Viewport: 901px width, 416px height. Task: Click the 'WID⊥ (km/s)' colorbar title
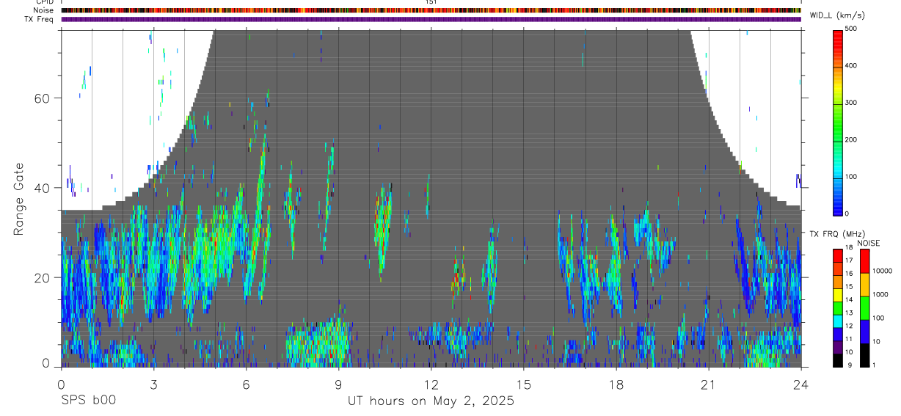pyautogui.click(x=839, y=15)
